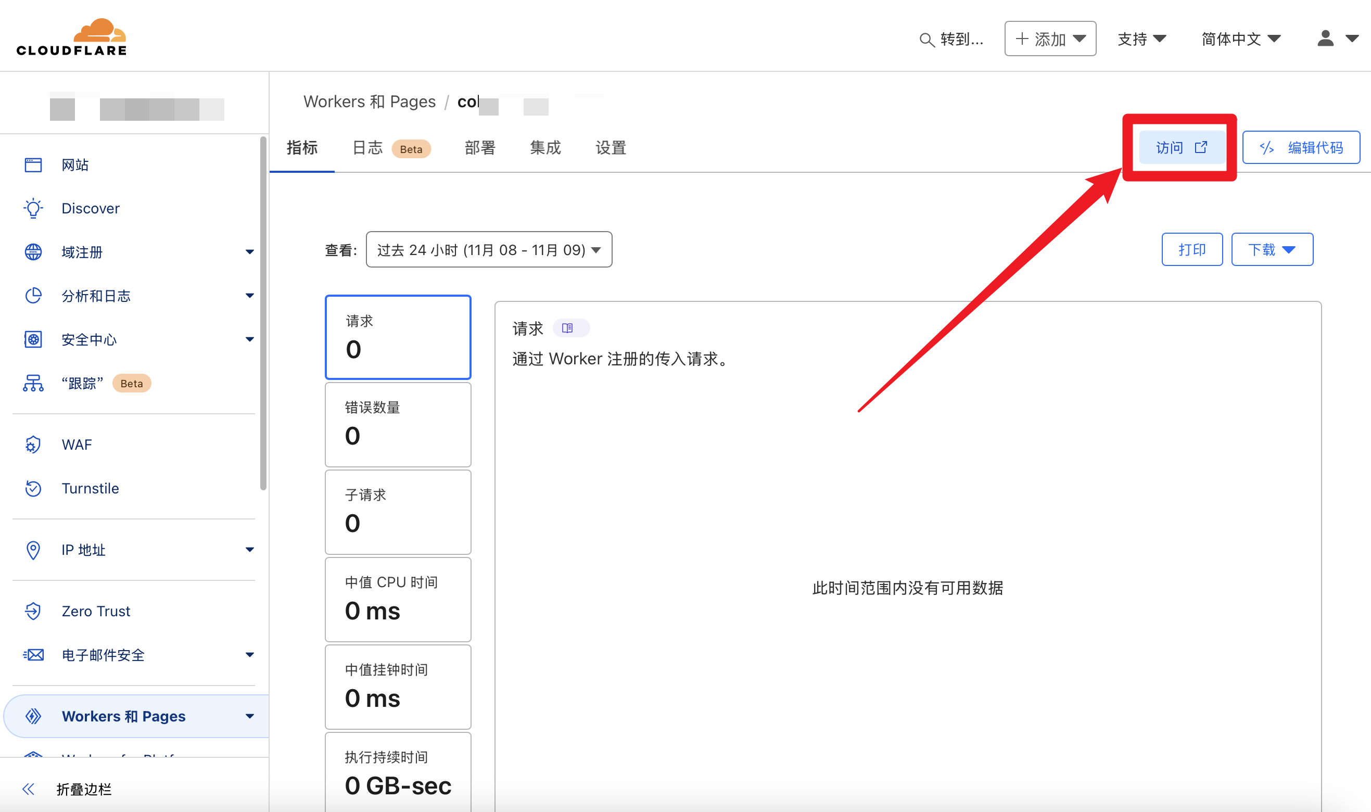Click the IP 地址 location pin icon

point(33,550)
